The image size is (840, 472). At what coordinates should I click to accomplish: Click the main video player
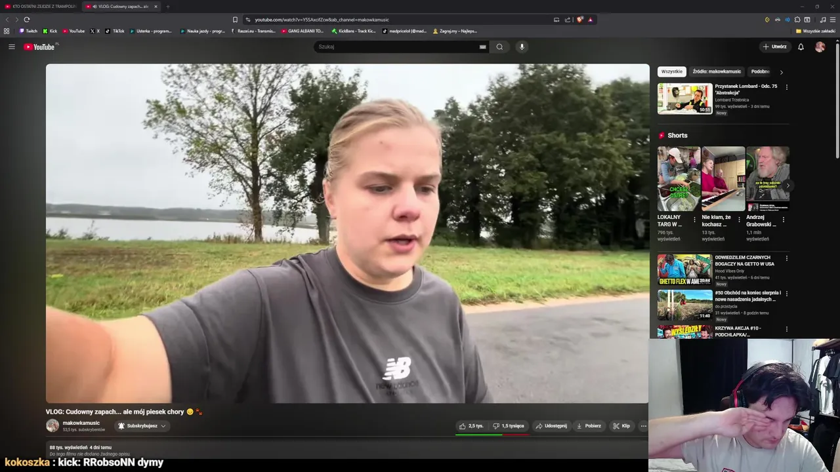coord(347,233)
